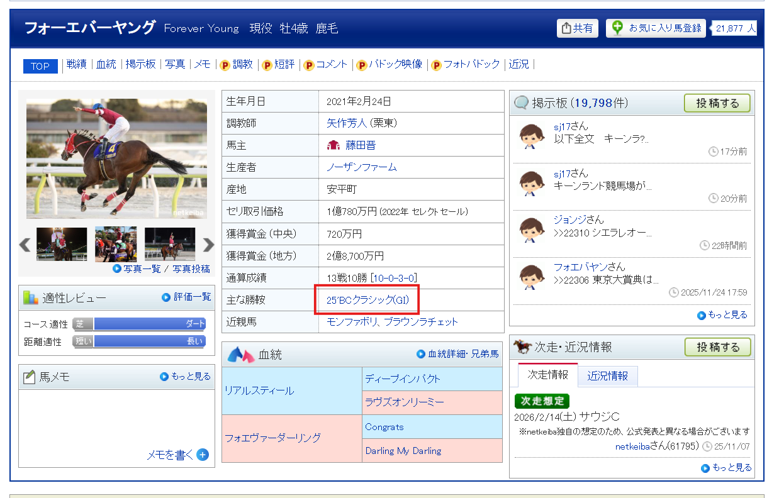Switch to the 近況情報 tab
This screenshot has height=498, width=779.
tap(607, 376)
